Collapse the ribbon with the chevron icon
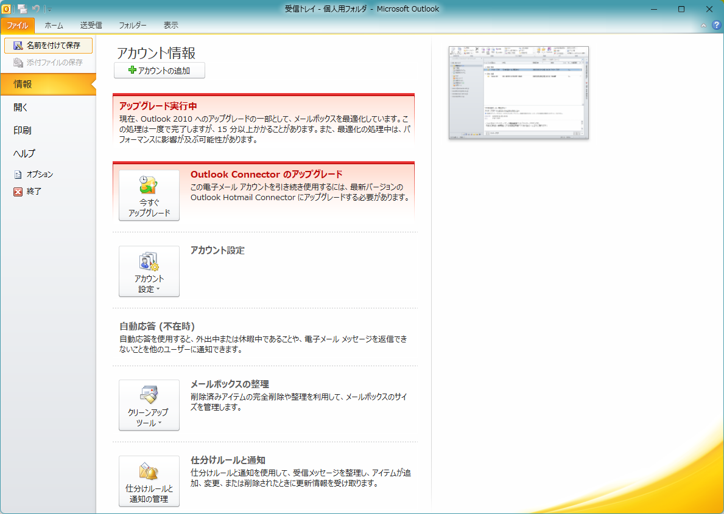724x514 pixels. click(703, 26)
